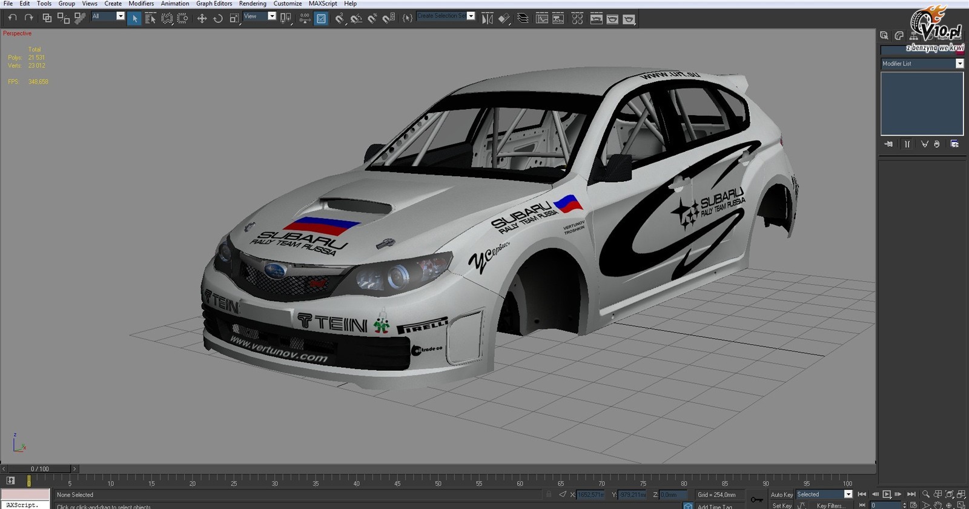
Task: Click the Bind to Space Warp icon
Action: [x=79, y=18]
